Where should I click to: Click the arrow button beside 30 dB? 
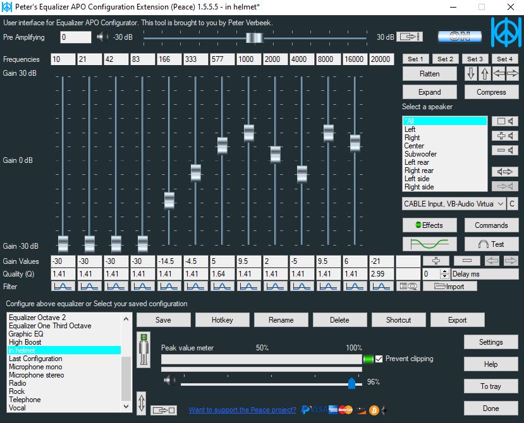pyautogui.click(x=410, y=37)
